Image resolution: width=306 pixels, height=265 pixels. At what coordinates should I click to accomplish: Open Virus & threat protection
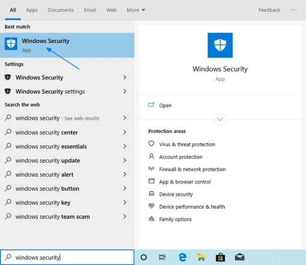(187, 145)
